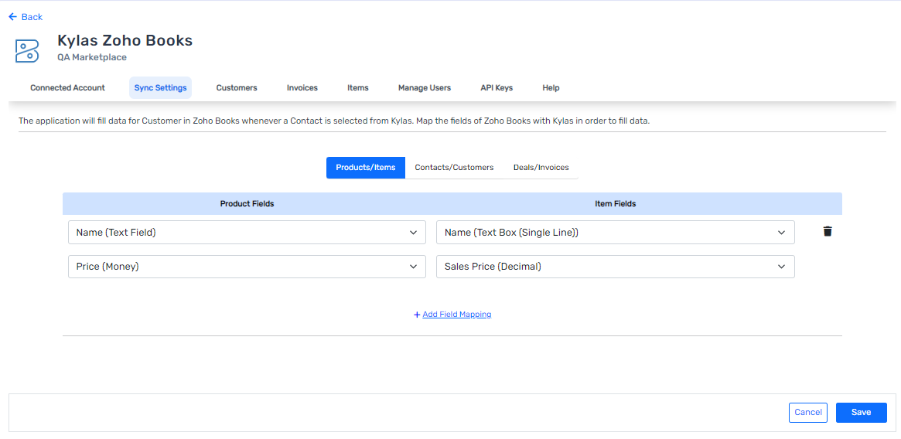
Task: Open the Help tab
Action: tap(551, 88)
